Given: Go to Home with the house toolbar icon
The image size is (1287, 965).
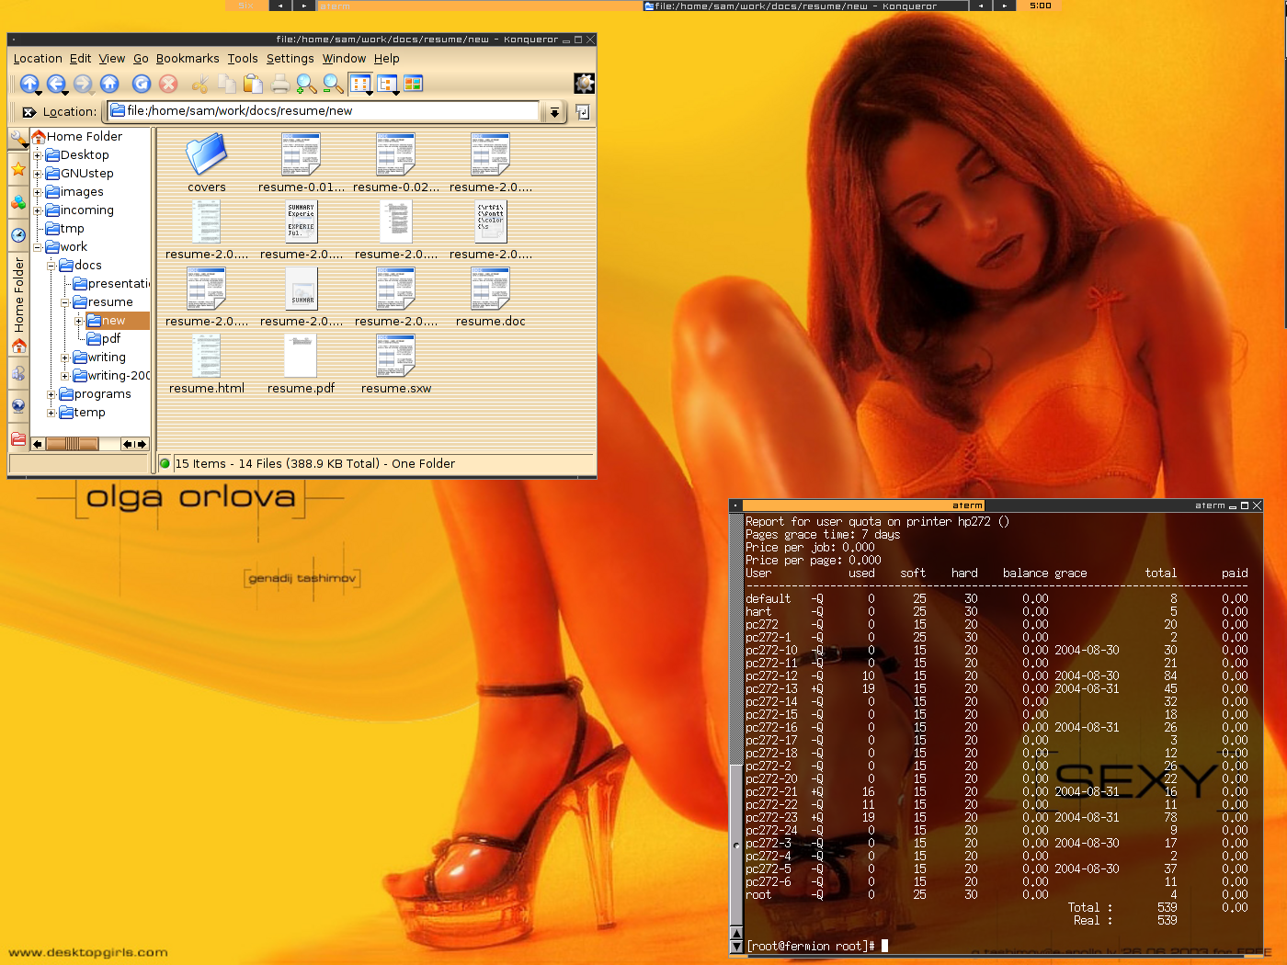Looking at the screenshot, I should [x=109, y=84].
